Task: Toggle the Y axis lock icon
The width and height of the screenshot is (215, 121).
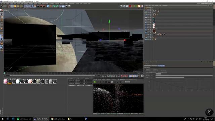Action: coord(28,6)
